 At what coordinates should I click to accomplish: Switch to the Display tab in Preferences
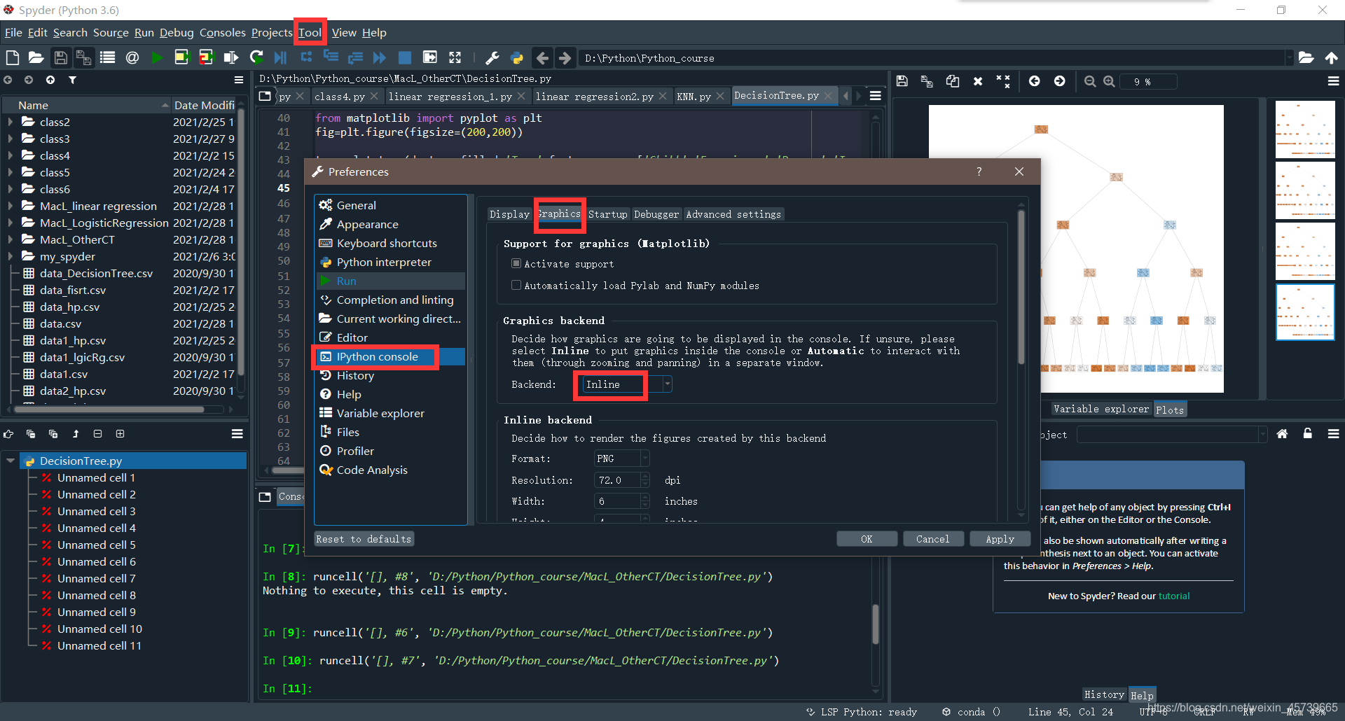[509, 214]
